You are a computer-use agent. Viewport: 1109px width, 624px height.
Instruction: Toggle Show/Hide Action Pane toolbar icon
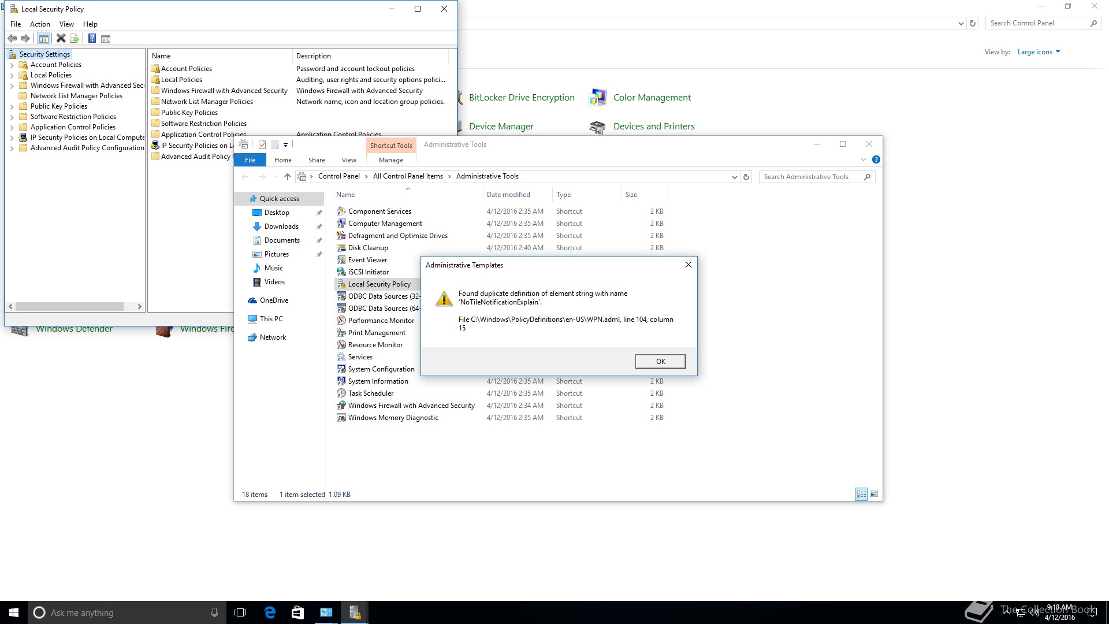pos(106,39)
